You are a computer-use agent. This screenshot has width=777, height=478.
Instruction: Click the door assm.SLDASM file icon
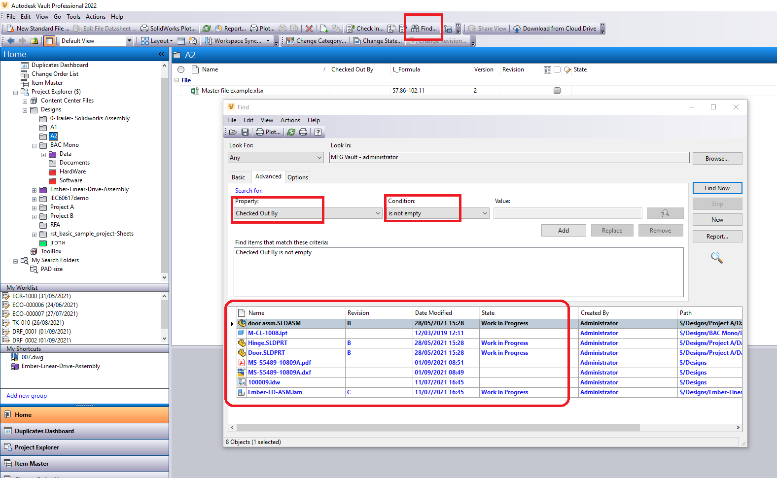[242, 323]
